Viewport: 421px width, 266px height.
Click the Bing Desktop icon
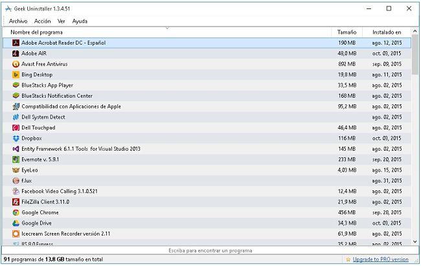(16, 74)
